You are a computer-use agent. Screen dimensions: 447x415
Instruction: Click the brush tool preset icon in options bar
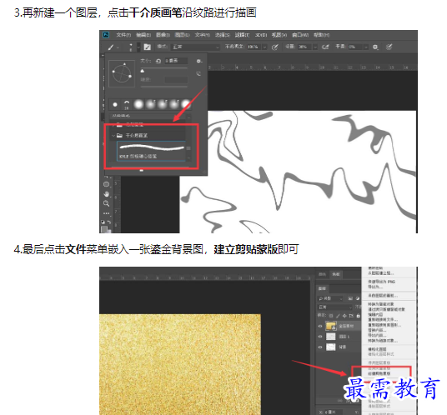[x=111, y=47]
